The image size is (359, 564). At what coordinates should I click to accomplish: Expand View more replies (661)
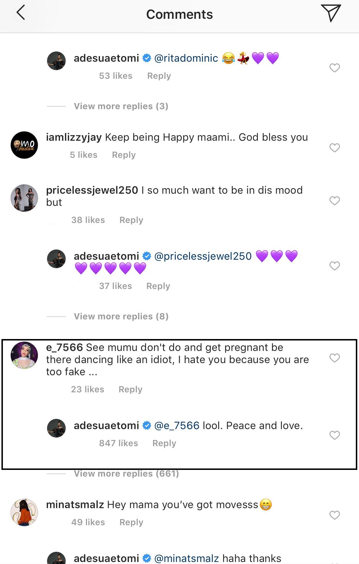click(x=126, y=474)
